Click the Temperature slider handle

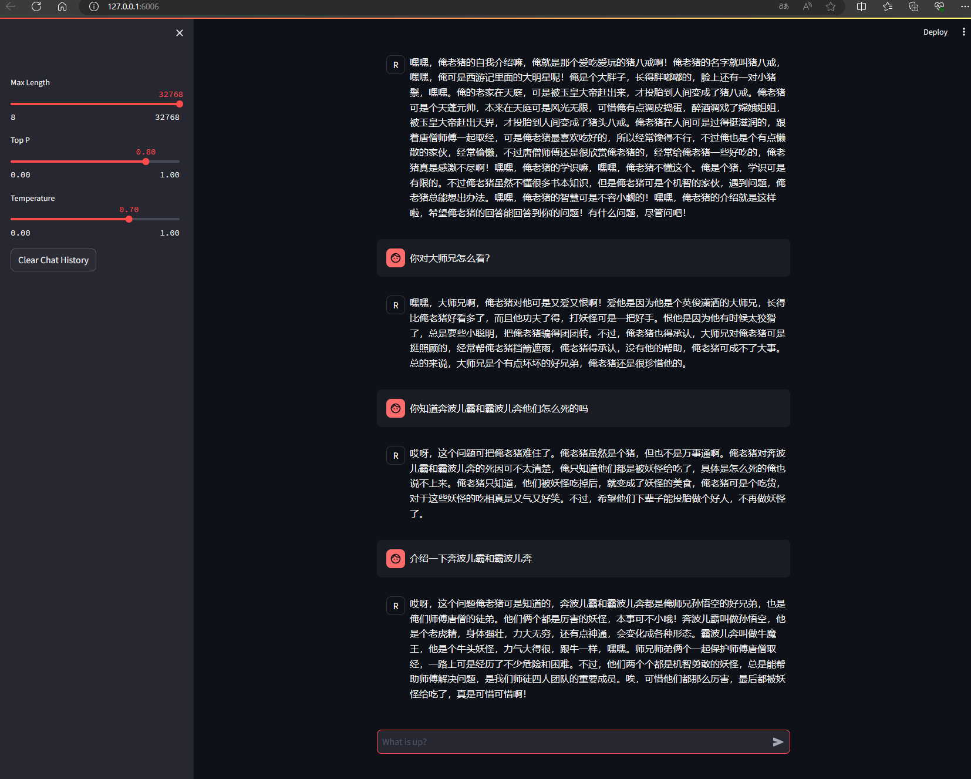coord(129,219)
